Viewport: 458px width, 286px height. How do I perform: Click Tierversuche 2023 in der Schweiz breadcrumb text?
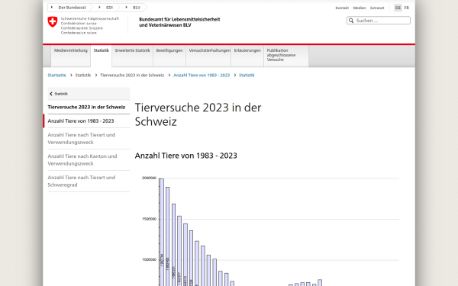tap(132, 76)
